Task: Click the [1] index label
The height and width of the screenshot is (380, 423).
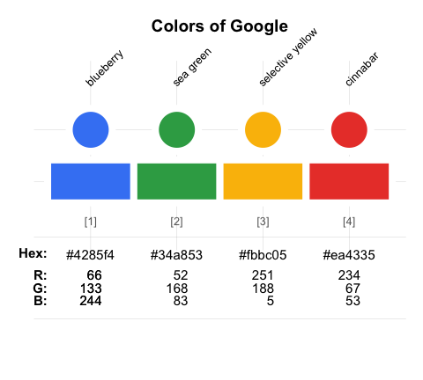Action: tap(91, 222)
